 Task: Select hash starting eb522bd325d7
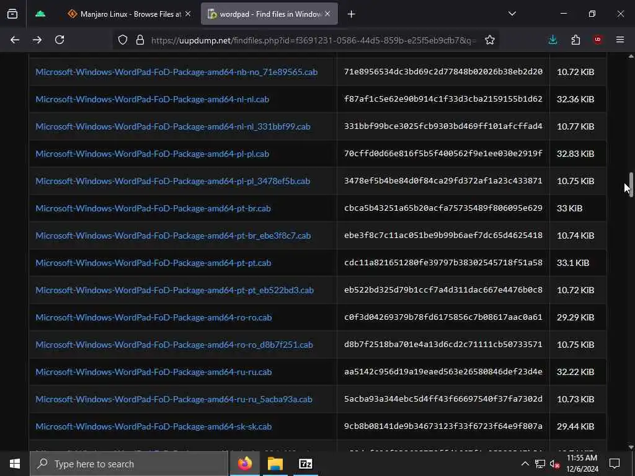tap(443, 290)
